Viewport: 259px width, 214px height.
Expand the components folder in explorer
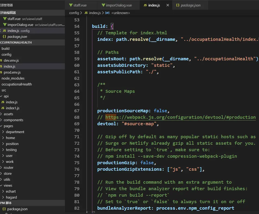[1, 120]
